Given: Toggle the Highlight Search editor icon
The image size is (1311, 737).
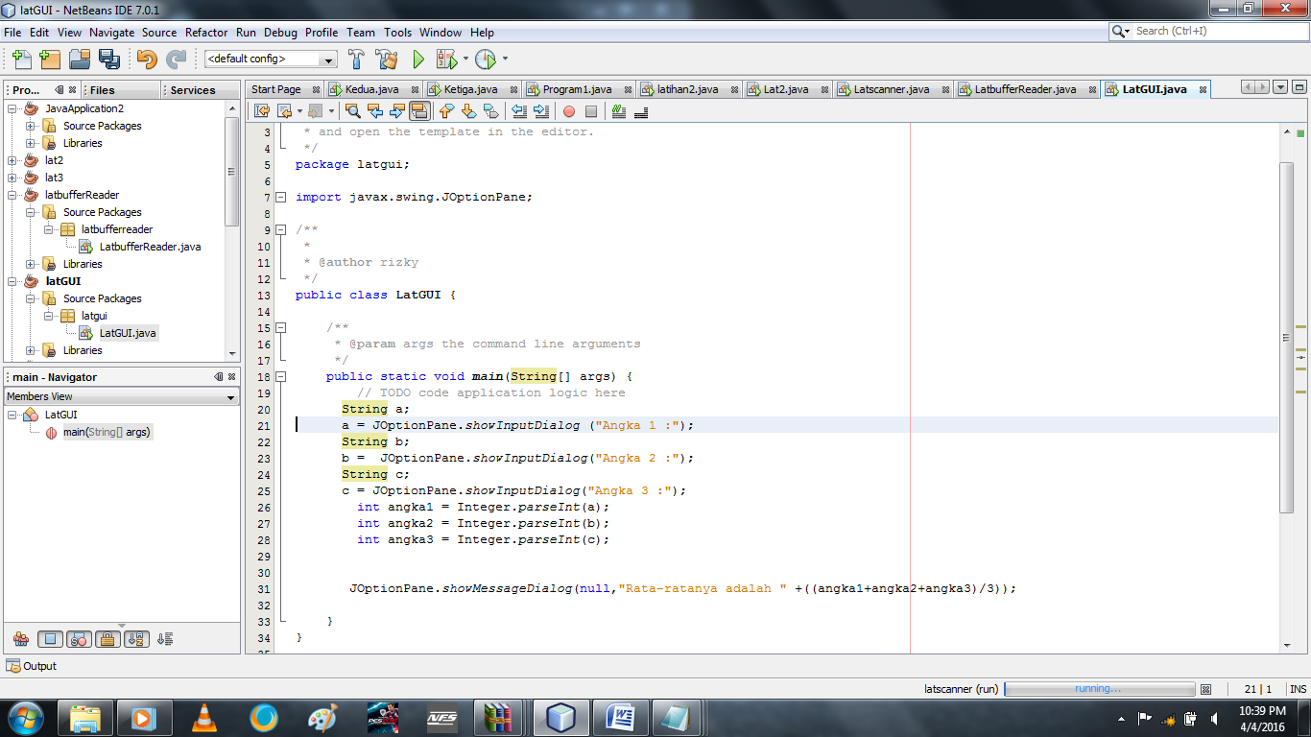Looking at the screenshot, I should click(x=419, y=112).
